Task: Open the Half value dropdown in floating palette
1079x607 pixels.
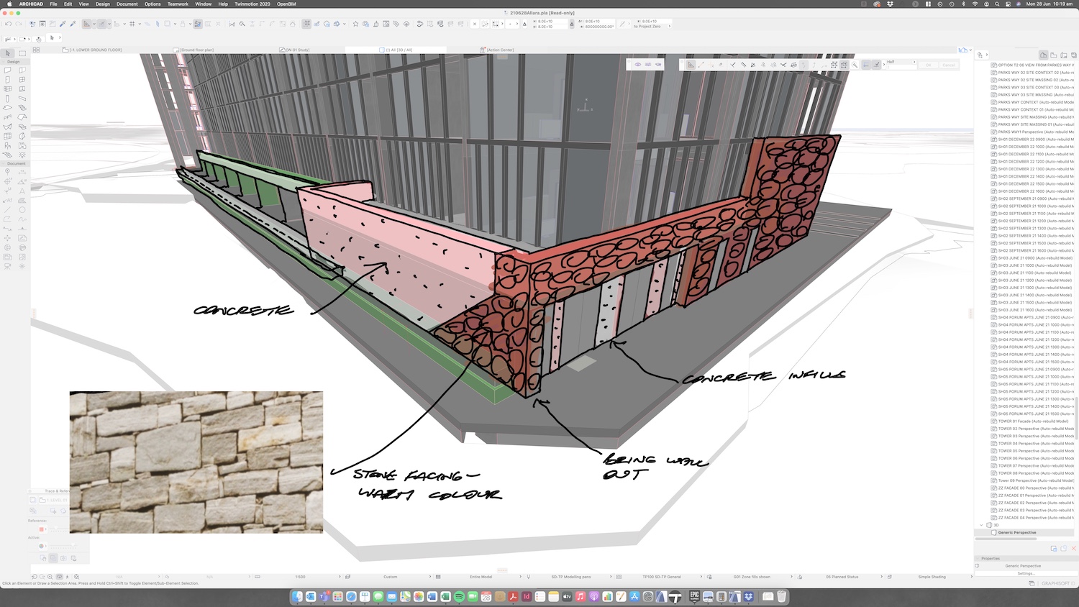Action: tap(901, 62)
